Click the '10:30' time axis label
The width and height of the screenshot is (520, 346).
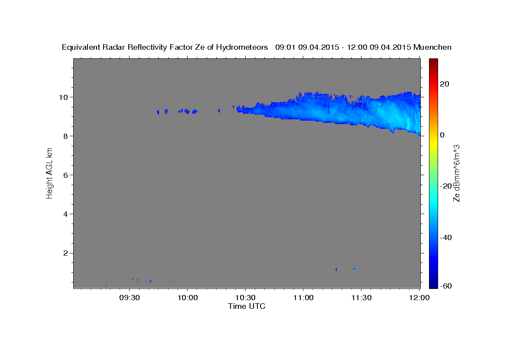click(245, 298)
